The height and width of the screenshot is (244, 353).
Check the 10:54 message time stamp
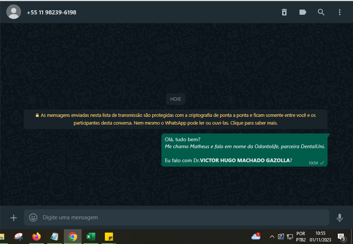pos(313,163)
